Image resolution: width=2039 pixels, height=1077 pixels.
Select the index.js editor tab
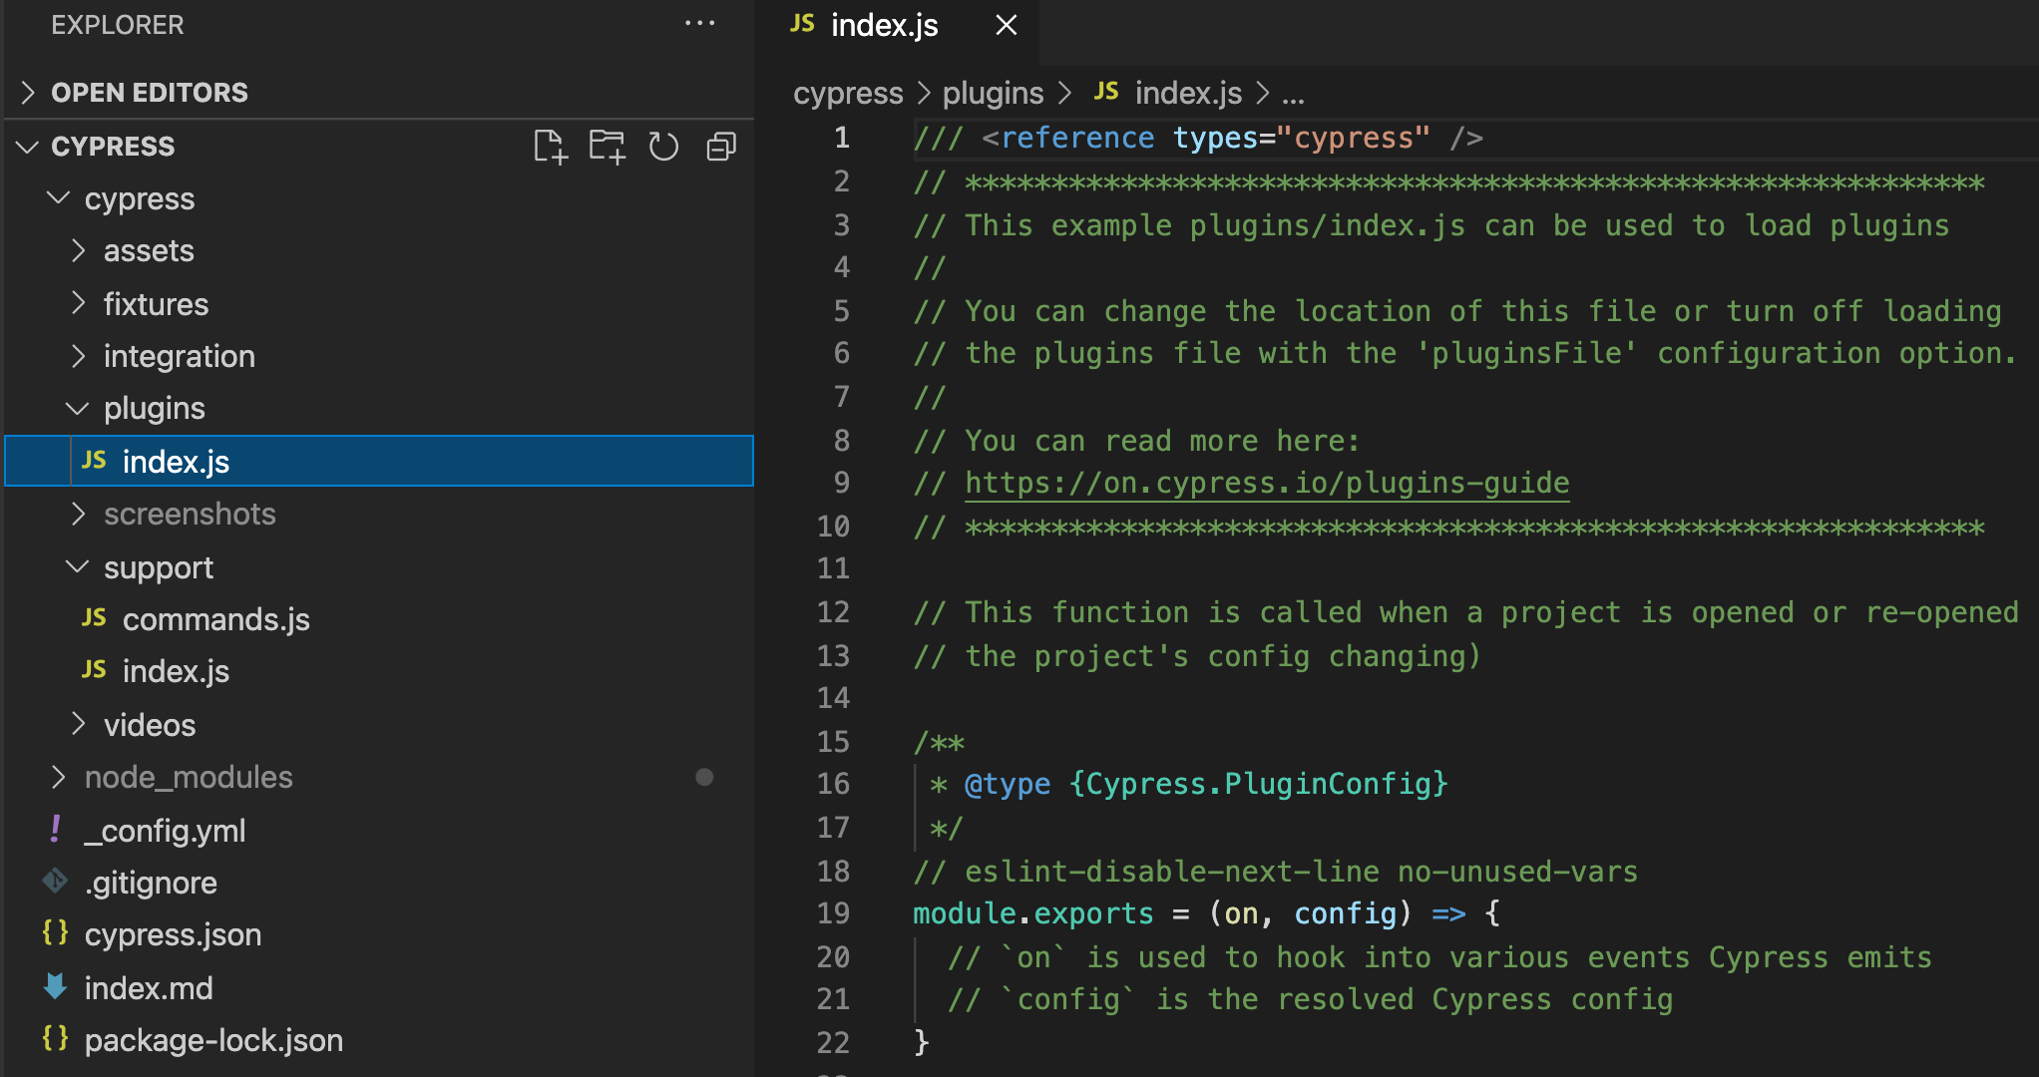(883, 25)
